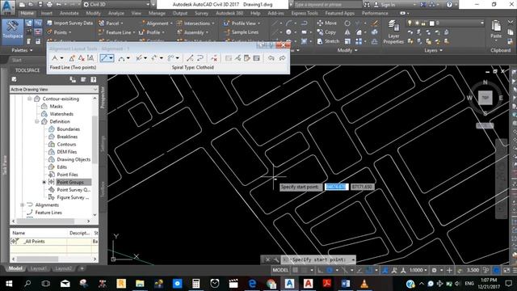Viewport: 517px width, 291px height.
Task: Open the Output ribbon tab
Action: coord(180,13)
